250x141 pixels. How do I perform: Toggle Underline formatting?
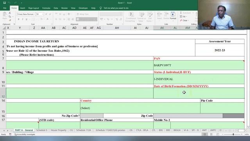pyautogui.click(x=27, y=19)
